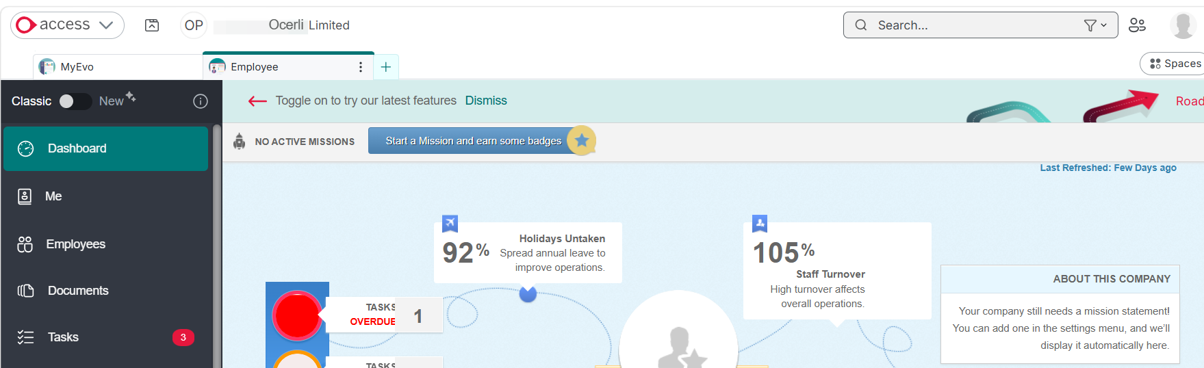Open the Me menu item

106,196
